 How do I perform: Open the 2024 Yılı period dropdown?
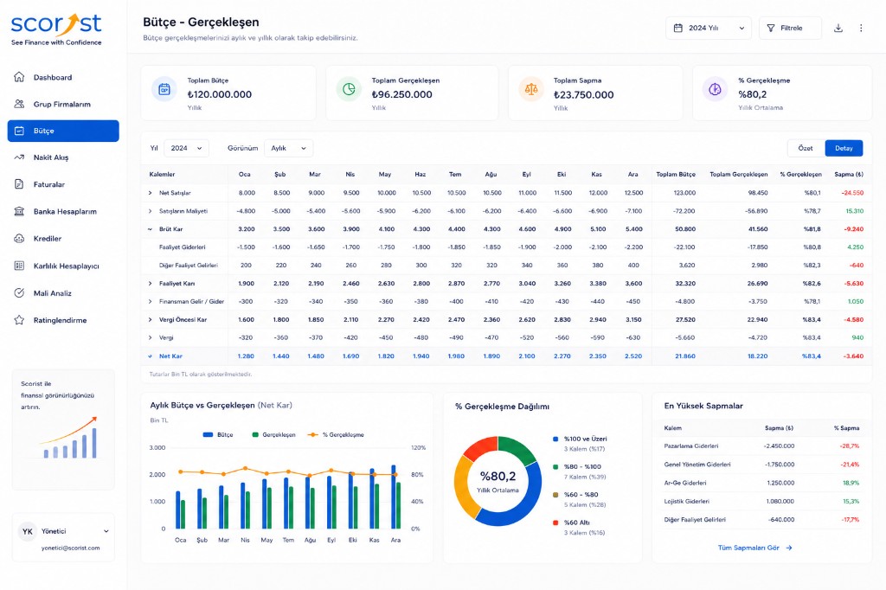(709, 28)
